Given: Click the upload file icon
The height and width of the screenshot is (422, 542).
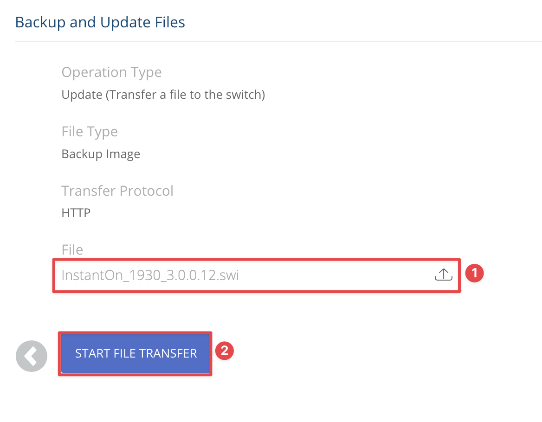Looking at the screenshot, I should pos(443,275).
